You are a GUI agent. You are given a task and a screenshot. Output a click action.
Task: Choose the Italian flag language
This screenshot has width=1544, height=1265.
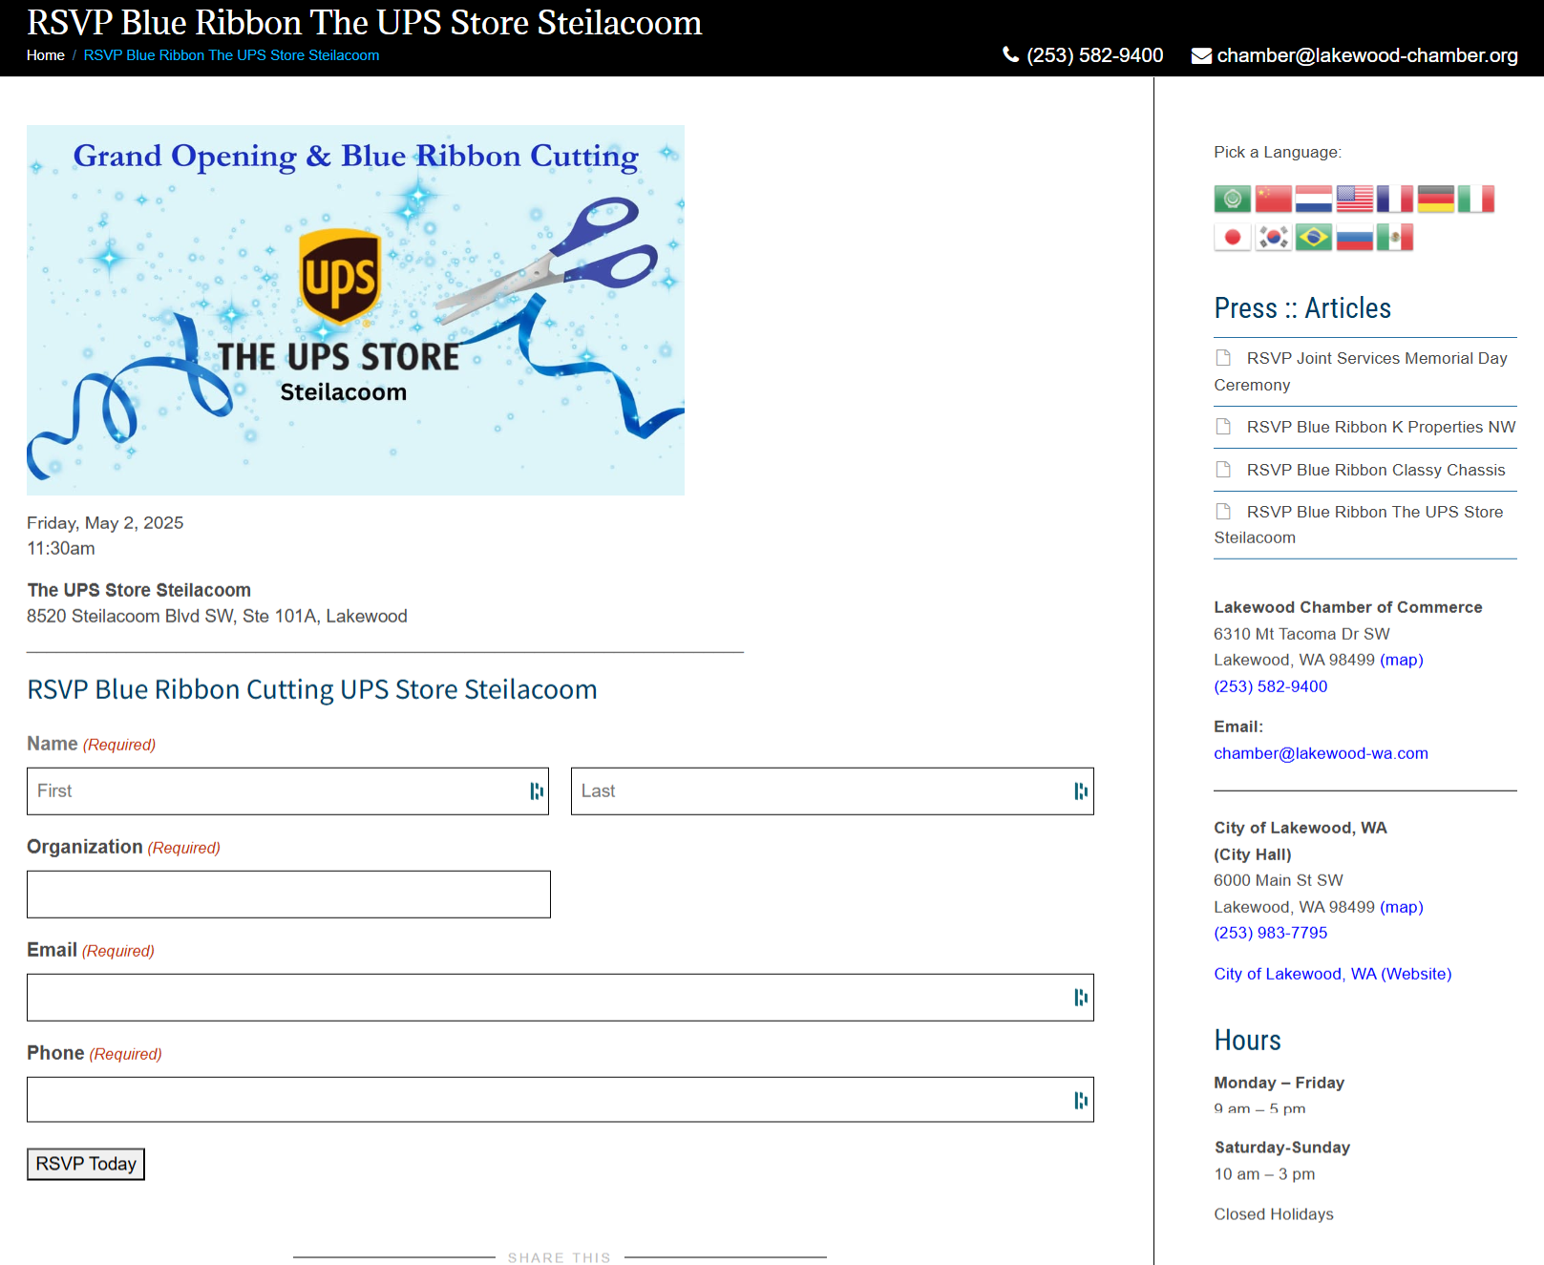(1475, 199)
